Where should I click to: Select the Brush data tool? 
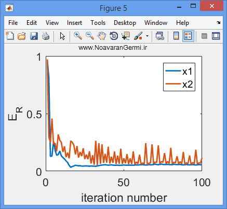click(138, 36)
